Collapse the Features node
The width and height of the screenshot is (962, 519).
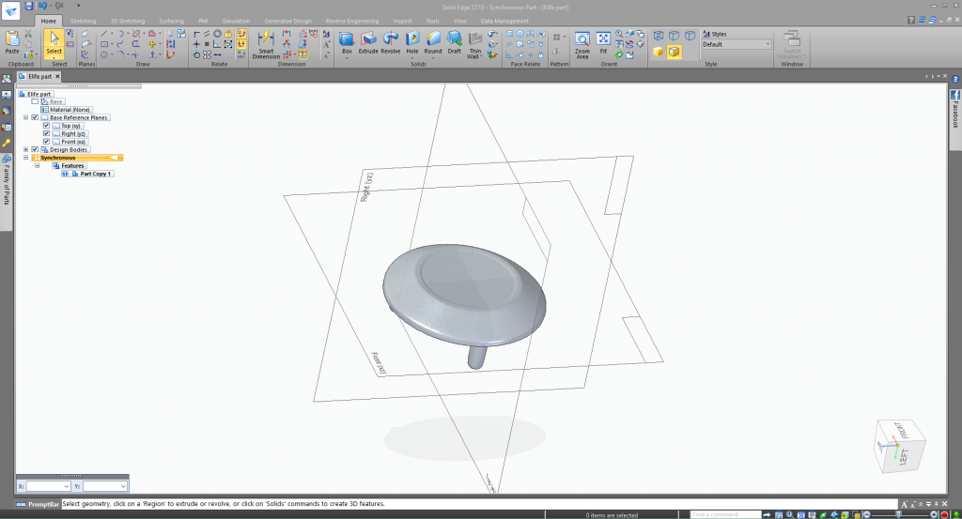pos(37,165)
